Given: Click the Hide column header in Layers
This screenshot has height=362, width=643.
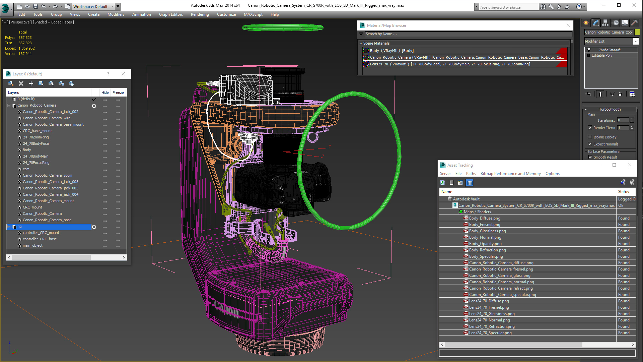Looking at the screenshot, I should pyautogui.click(x=105, y=93).
